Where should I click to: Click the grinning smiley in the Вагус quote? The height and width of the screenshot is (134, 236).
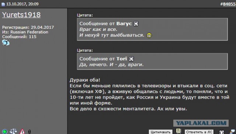point(149,35)
